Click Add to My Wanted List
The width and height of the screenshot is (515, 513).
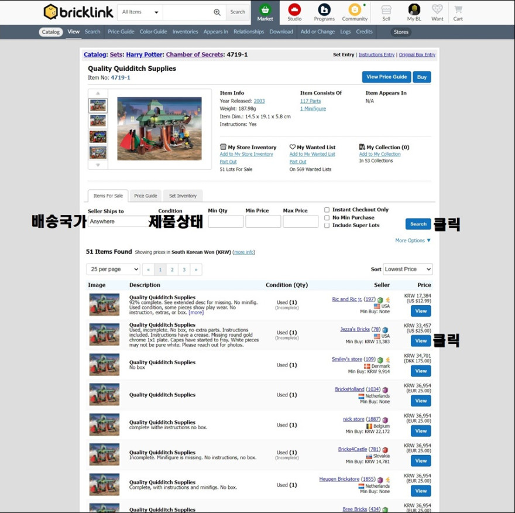pos(312,154)
